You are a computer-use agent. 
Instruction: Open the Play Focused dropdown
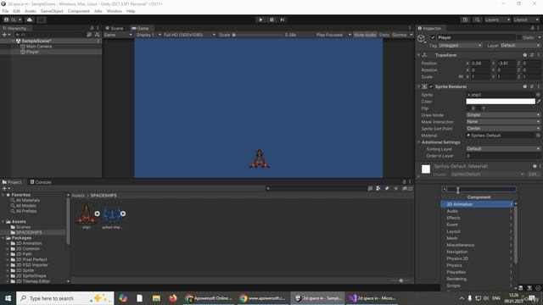click(x=333, y=35)
